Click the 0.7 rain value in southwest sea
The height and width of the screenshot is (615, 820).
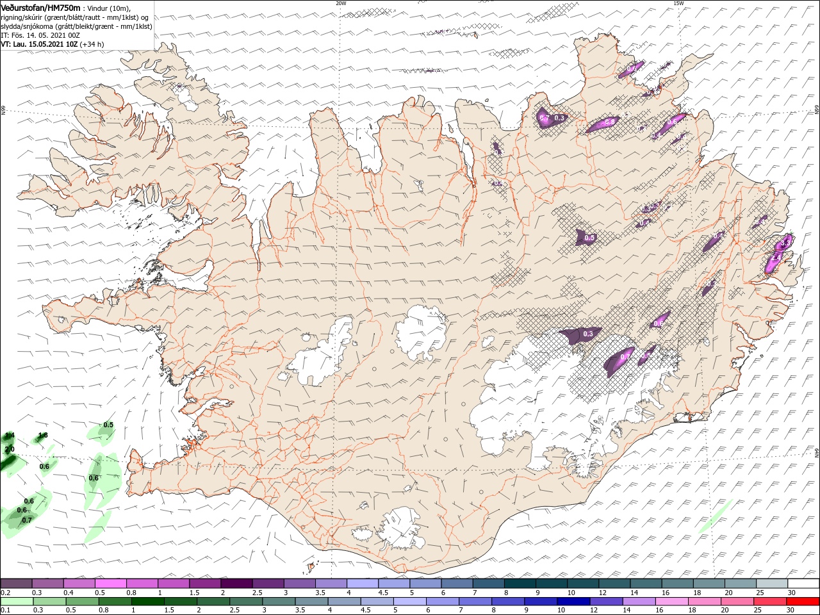coord(27,520)
